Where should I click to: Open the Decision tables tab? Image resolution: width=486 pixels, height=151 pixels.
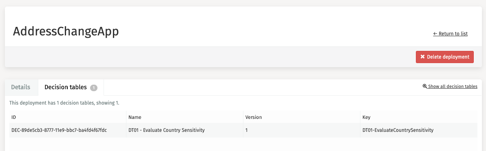tap(71, 87)
